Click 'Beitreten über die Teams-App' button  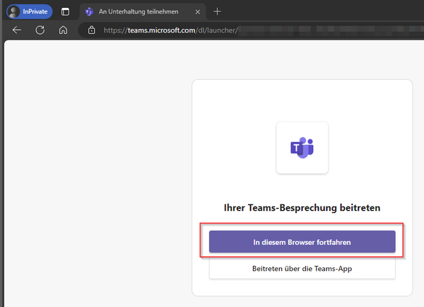tap(302, 269)
